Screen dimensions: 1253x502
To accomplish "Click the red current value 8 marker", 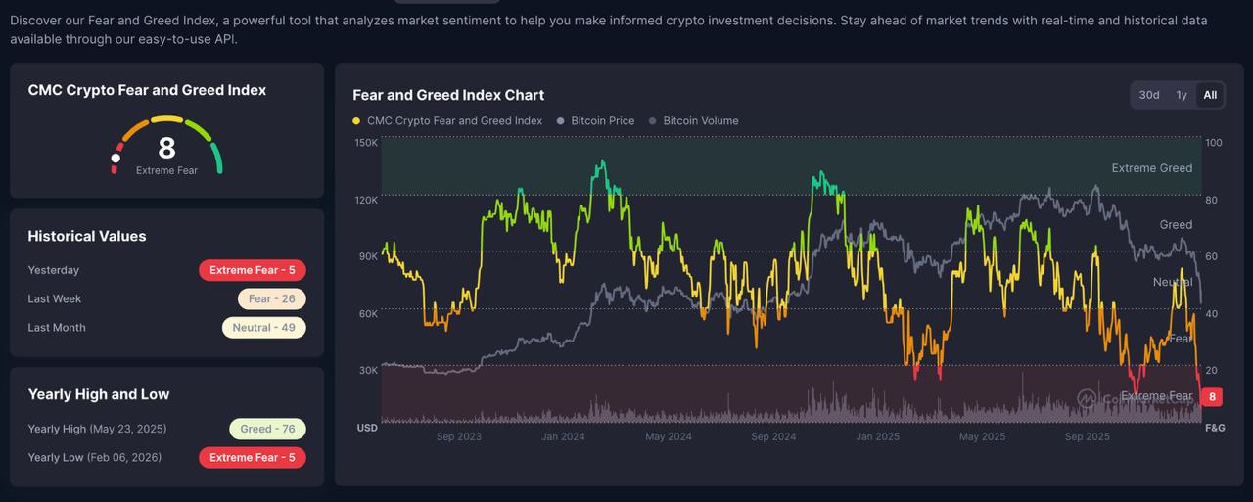I will (x=1213, y=397).
